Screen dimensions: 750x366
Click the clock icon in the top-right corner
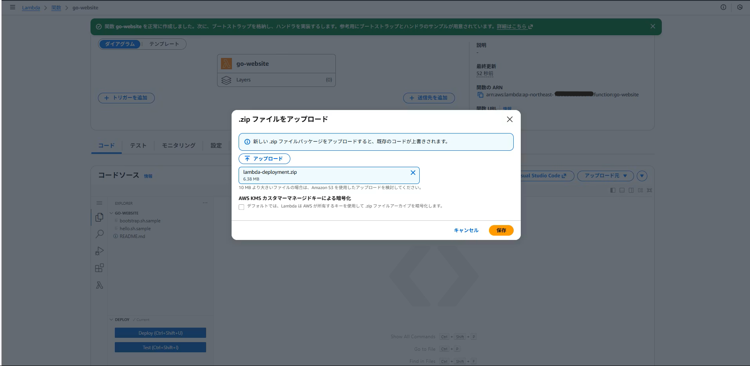[x=740, y=7]
